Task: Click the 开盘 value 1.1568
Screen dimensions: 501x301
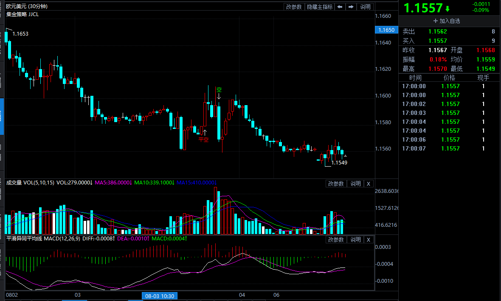Action: coord(485,50)
